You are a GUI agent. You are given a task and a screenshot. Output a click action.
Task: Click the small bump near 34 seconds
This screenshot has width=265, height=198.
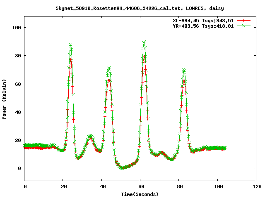(90, 137)
